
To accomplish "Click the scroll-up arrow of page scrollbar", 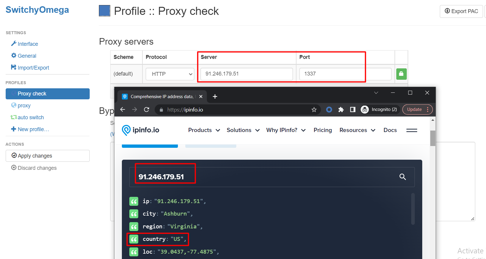I will click(433, 120).
